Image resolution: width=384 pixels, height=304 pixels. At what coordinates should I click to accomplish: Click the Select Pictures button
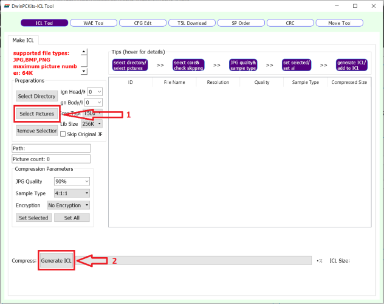click(x=36, y=114)
